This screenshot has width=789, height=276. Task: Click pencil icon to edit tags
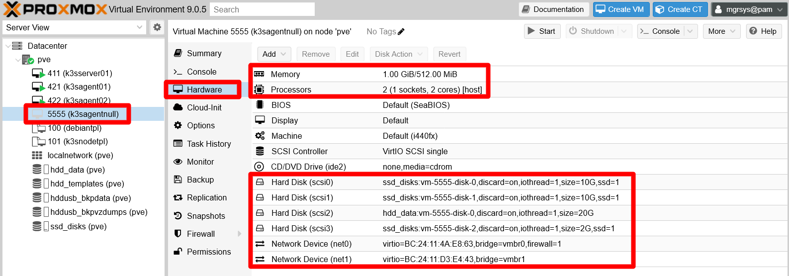point(401,31)
